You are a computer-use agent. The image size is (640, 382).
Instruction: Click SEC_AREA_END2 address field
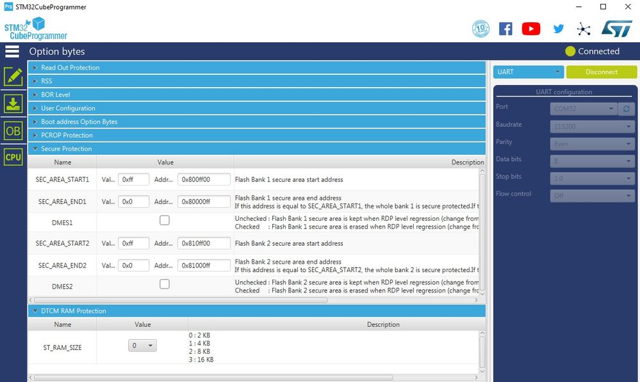click(204, 266)
